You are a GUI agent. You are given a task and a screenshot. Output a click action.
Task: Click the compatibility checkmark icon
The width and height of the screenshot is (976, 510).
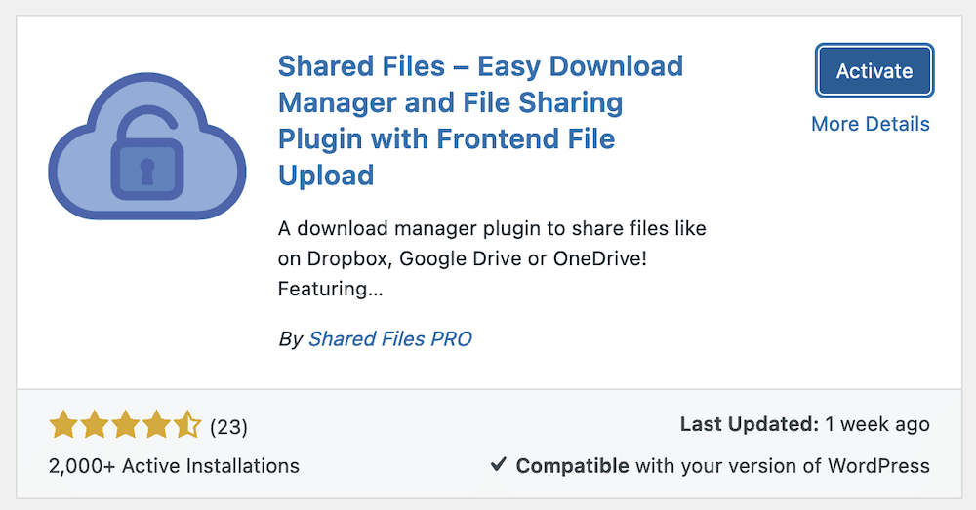pos(498,464)
